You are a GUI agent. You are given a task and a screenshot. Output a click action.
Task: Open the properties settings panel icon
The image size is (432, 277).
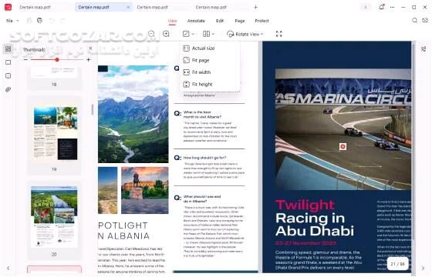click(424, 49)
